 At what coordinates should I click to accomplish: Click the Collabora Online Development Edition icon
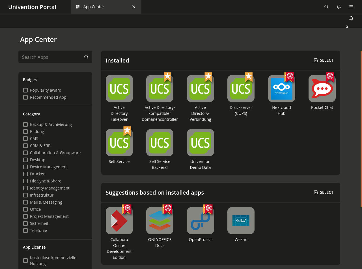(119, 221)
